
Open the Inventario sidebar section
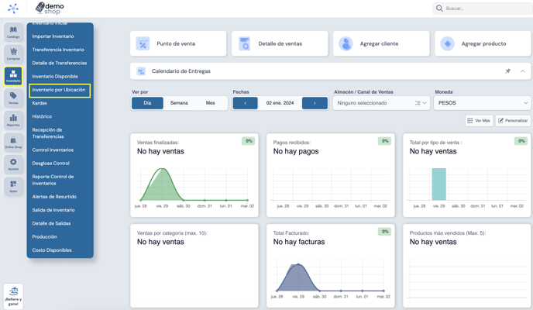(x=13, y=76)
